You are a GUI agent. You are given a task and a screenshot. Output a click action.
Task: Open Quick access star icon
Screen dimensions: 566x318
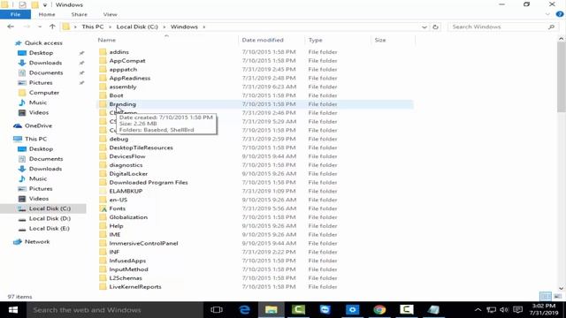(x=18, y=43)
